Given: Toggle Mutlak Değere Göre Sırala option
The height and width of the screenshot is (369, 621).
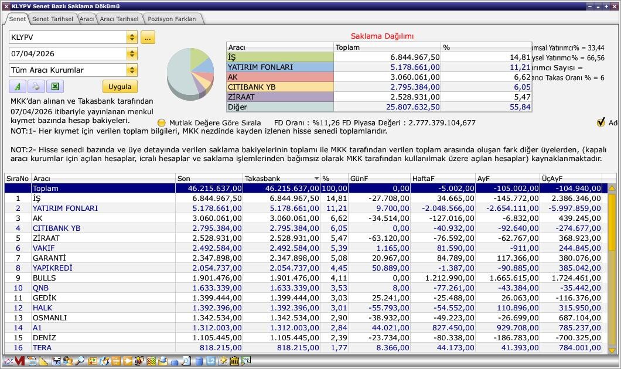Looking at the screenshot, I should click(x=162, y=123).
